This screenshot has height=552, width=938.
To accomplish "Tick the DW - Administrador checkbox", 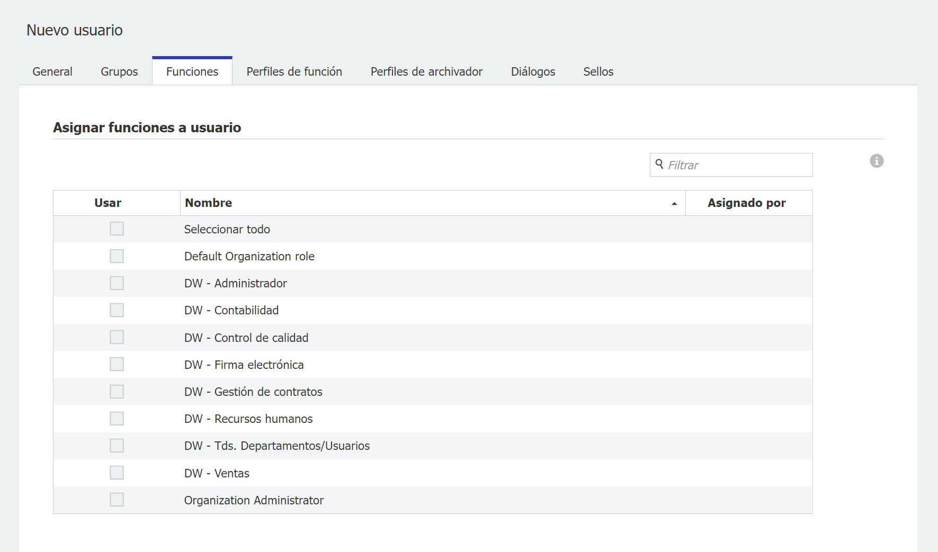I will pos(117,283).
